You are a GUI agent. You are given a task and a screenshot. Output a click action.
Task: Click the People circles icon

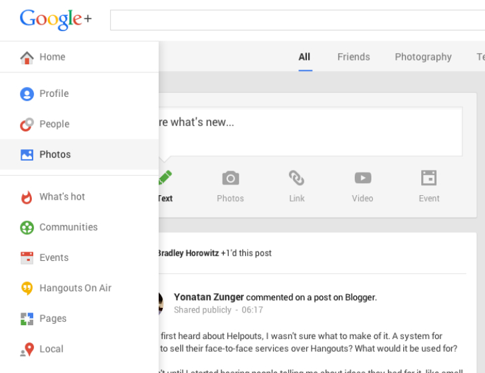click(x=27, y=124)
